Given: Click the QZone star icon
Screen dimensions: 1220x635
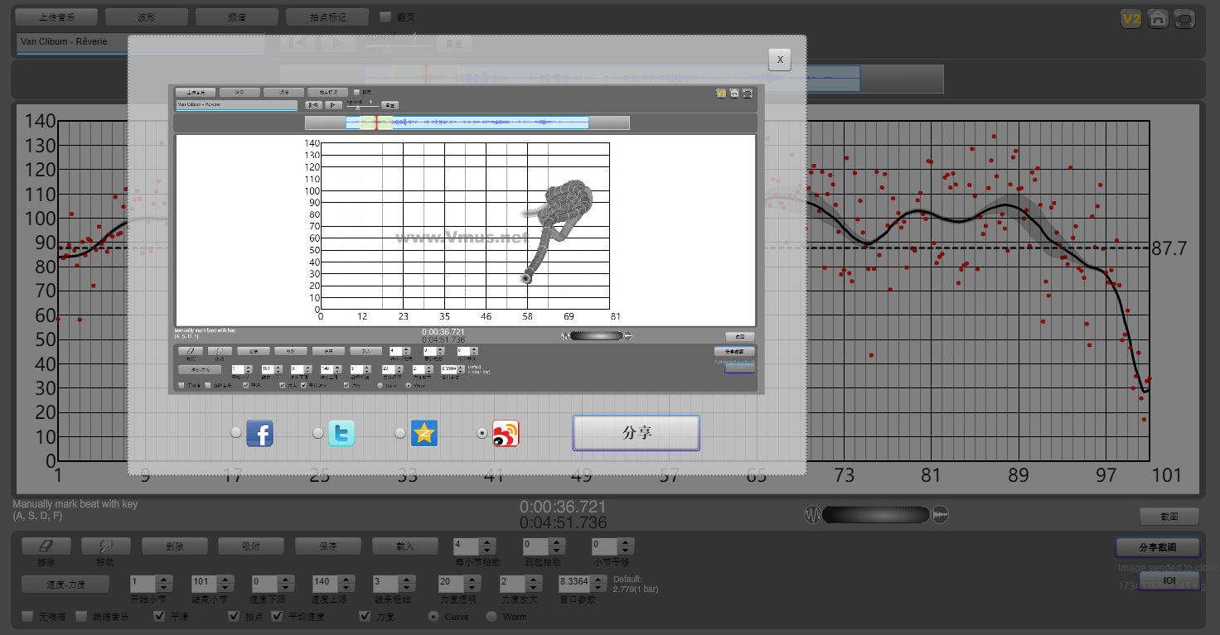Looking at the screenshot, I should pyautogui.click(x=424, y=433).
